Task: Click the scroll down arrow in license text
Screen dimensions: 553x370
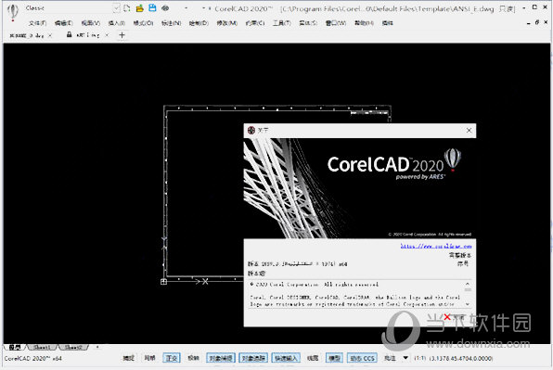Action: 468,304
